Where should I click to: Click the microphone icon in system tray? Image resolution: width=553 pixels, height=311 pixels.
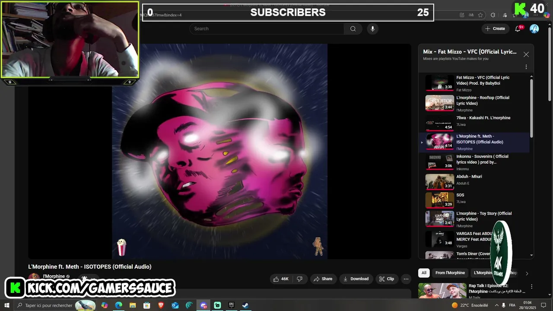coord(504,305)
